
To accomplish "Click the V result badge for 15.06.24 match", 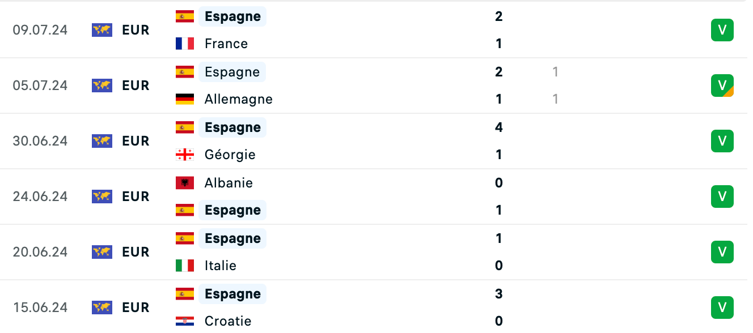I will 722,308.
